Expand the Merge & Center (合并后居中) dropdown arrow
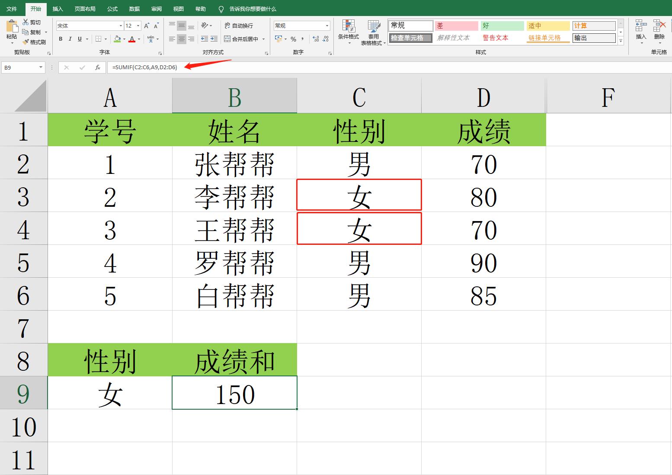672x475 pixels. pos(263,39)
